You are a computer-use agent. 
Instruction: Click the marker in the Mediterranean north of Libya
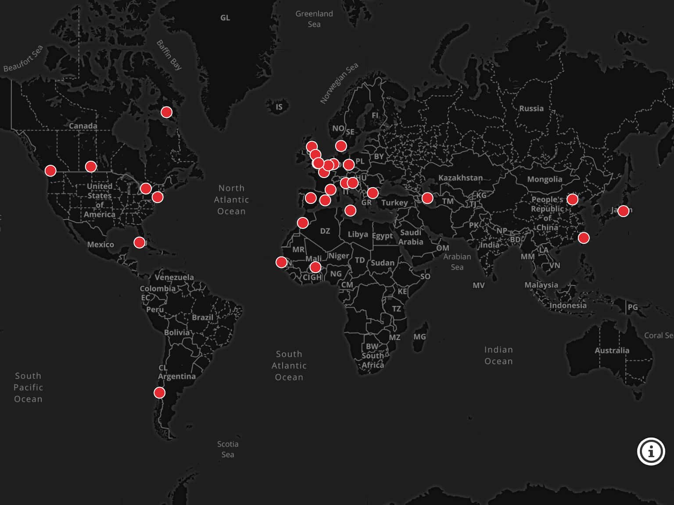point(350,211)
